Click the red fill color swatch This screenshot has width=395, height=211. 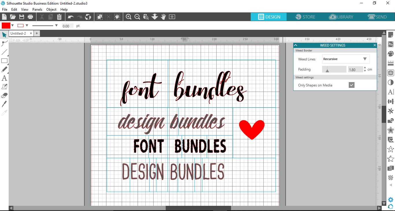[x=6, y=25]
